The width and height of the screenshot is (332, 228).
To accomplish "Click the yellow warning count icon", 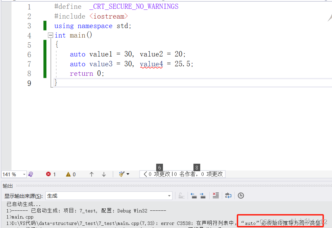I will click(68, 174).
